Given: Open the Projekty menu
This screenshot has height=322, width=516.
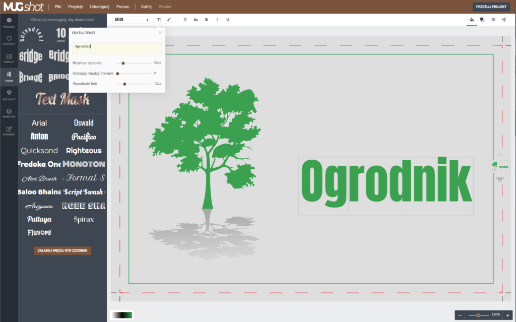Looking at the screenshot, I should pos(76,7).
